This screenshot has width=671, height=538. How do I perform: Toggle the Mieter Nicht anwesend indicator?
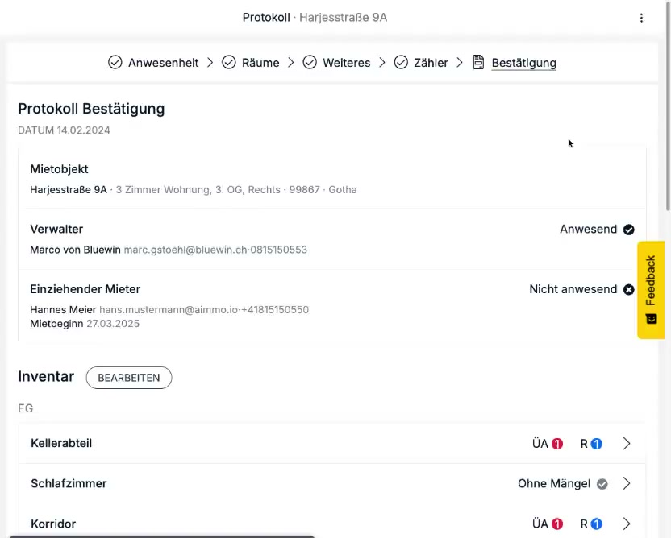coord(629,289)
